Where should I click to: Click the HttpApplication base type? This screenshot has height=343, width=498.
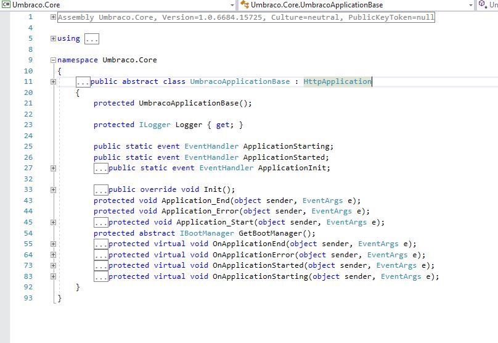(x=337, y=81)
